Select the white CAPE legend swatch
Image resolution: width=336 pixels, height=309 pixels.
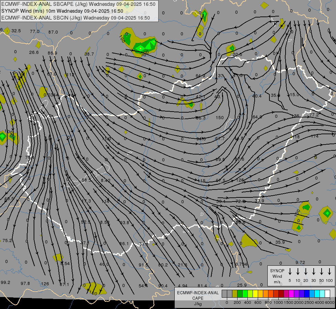[327, 294]
